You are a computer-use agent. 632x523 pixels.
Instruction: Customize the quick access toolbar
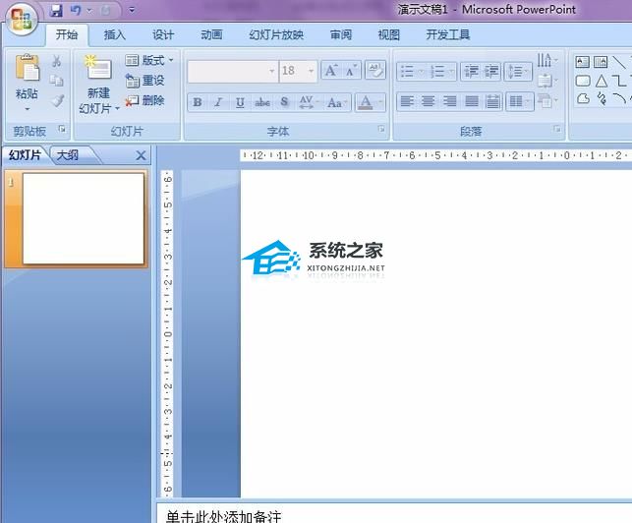(132, 10)
